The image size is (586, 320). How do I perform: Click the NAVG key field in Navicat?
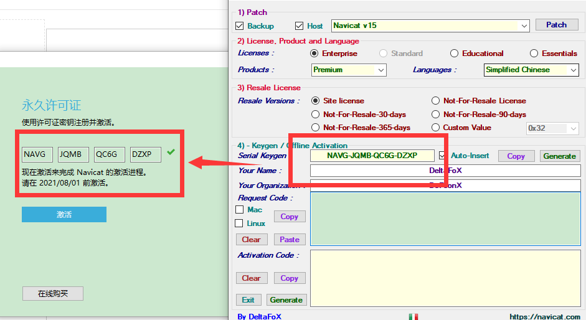pyautogui.click(x=37, y=154)
